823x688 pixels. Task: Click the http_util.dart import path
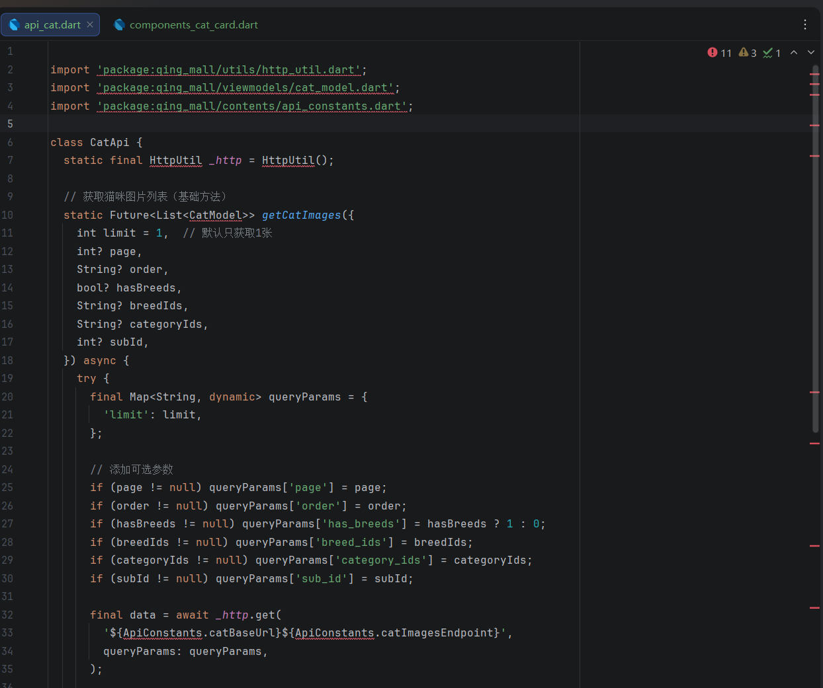click(x=229, y=69)
